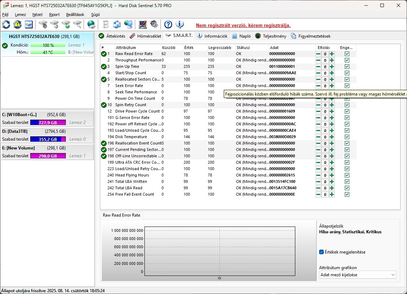Toggle the Total LBA Read enable checkbox
Screen dimensions: 407x294
pyautogui.click(x=347, y=188)
